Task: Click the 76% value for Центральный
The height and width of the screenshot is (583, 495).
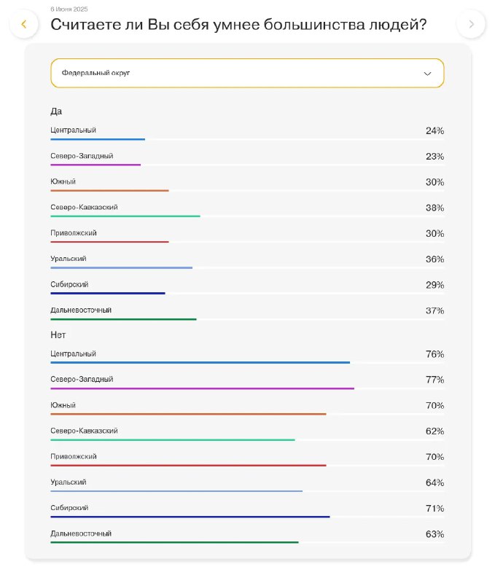Action: pyautogui.click(x=434, y=354)
